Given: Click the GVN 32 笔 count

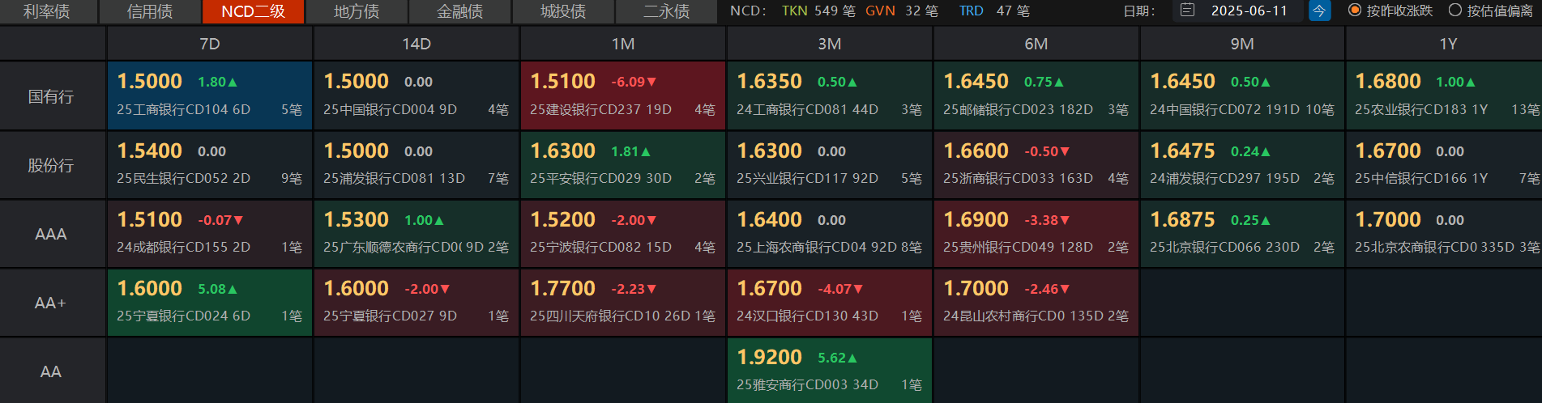Looking at the screenshot, I should point(902,11).
